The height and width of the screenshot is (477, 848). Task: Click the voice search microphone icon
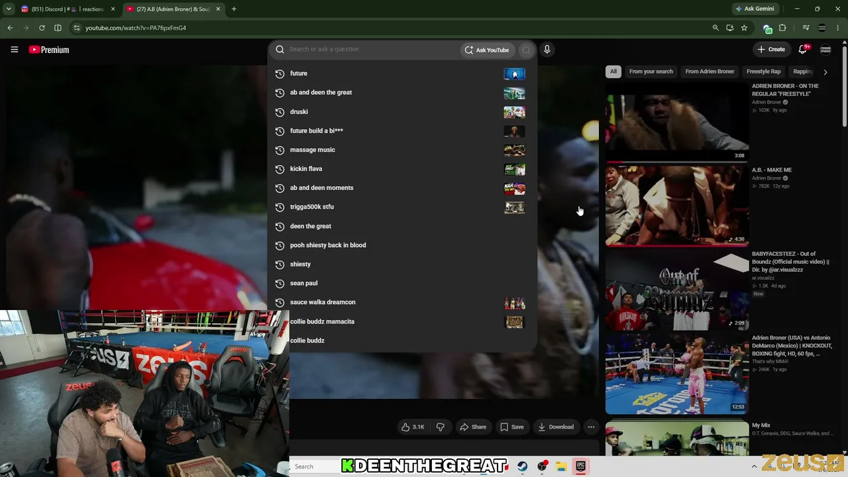click(x=547, y=50)
